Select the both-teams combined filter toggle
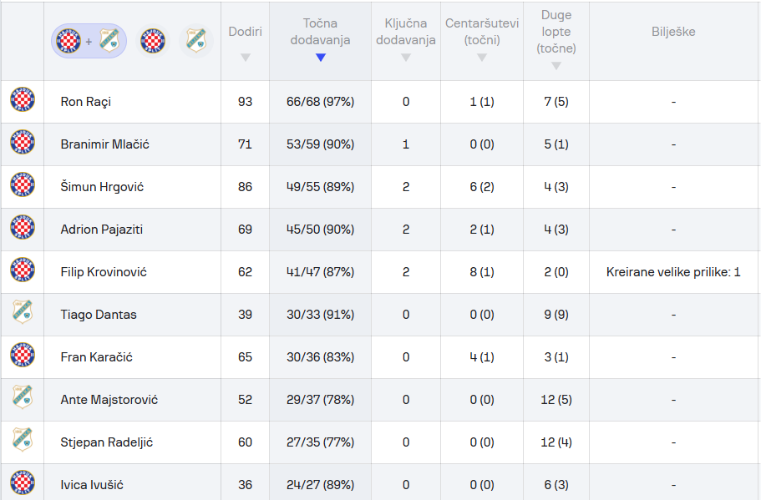This screenshot has height=500, width=761. (89, 41)
